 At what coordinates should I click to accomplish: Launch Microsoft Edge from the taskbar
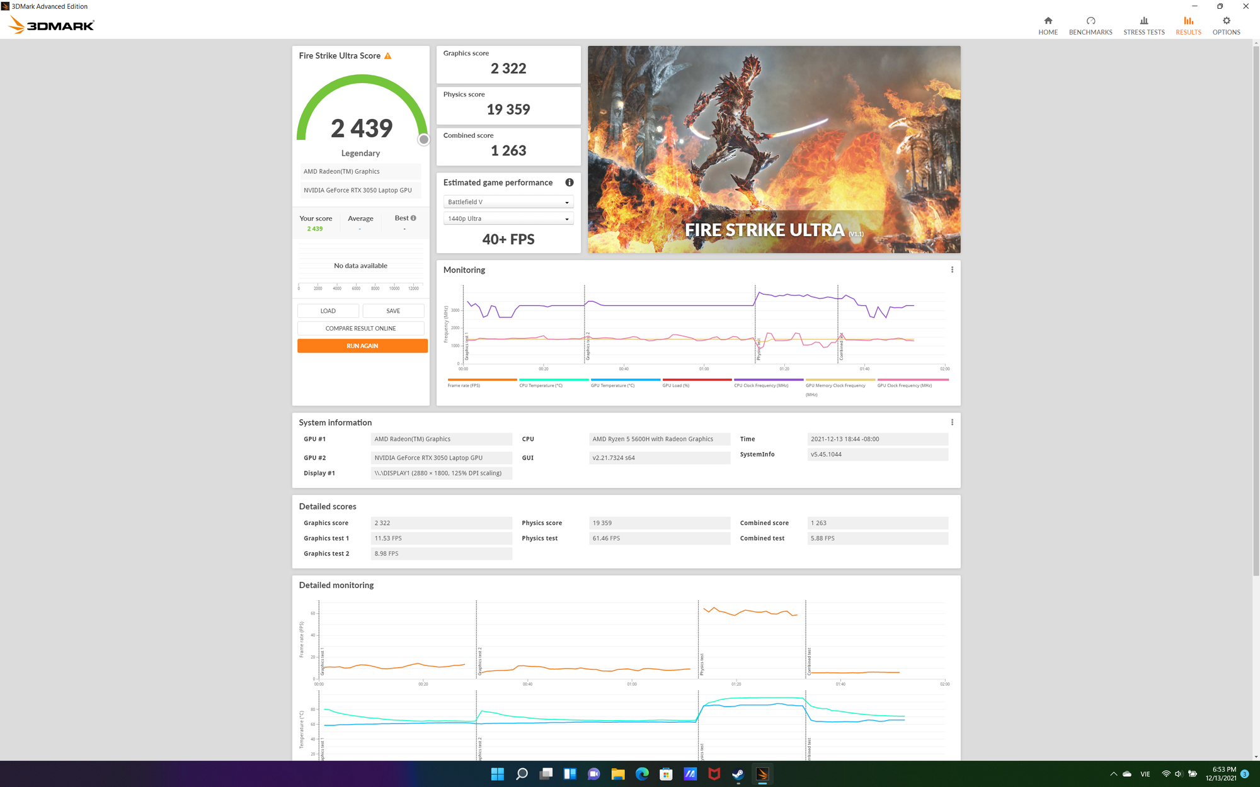[x=642, y=774]
